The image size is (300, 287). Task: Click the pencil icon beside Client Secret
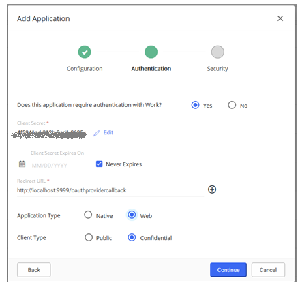click(x=97, y=133)
